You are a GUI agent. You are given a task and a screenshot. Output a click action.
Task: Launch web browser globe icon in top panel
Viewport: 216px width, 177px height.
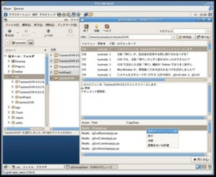click(x=59, y=14)
